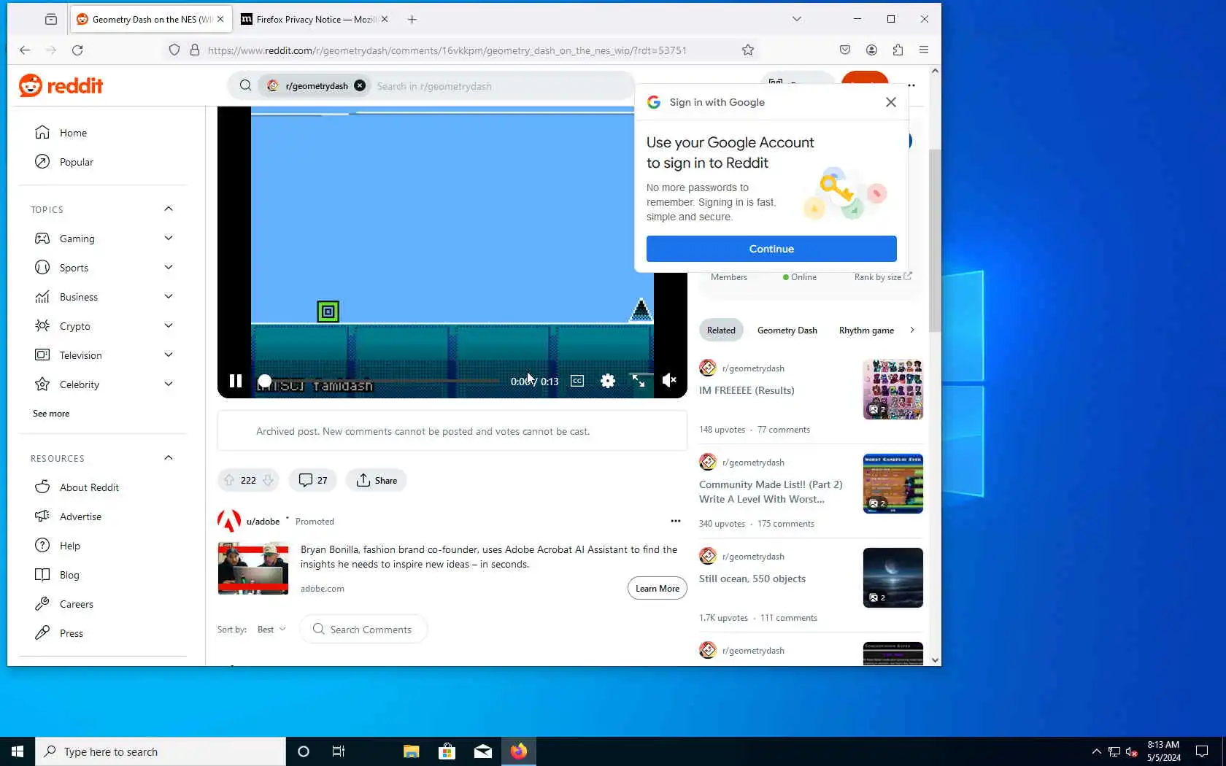Click the magnifier search icon
This screenshot has height=766, width=1226.
click(x=246, y=85)
